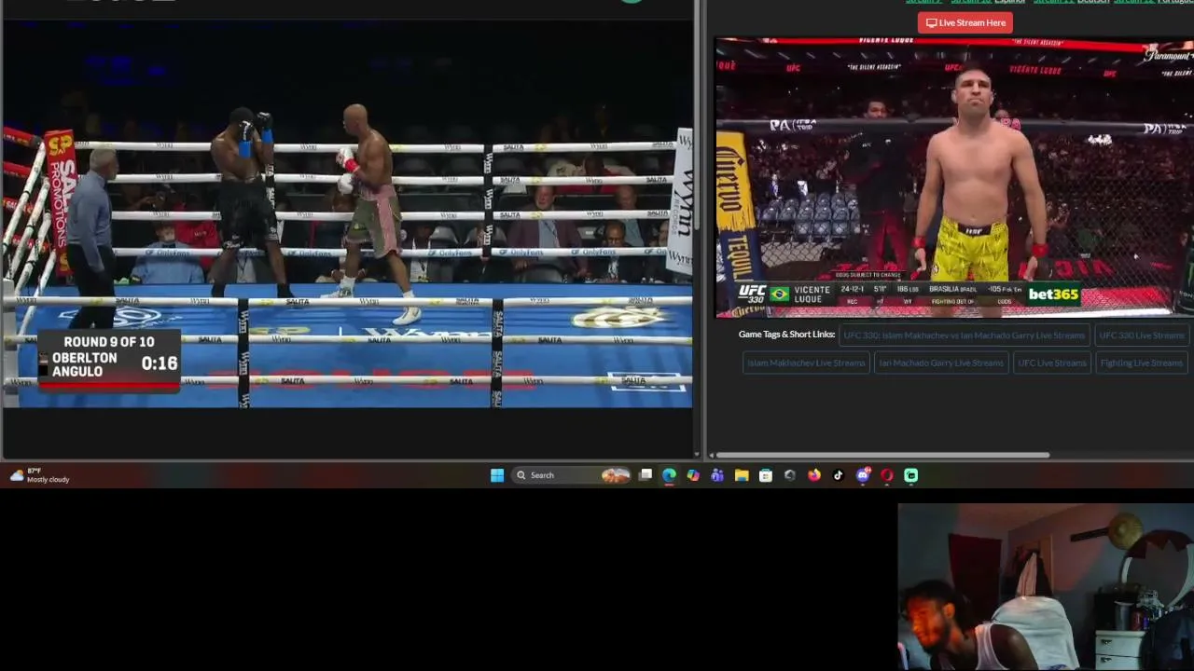Open Task View from the taskbar
Viewport: 1194px width, 671px height.
click(645, 475)
